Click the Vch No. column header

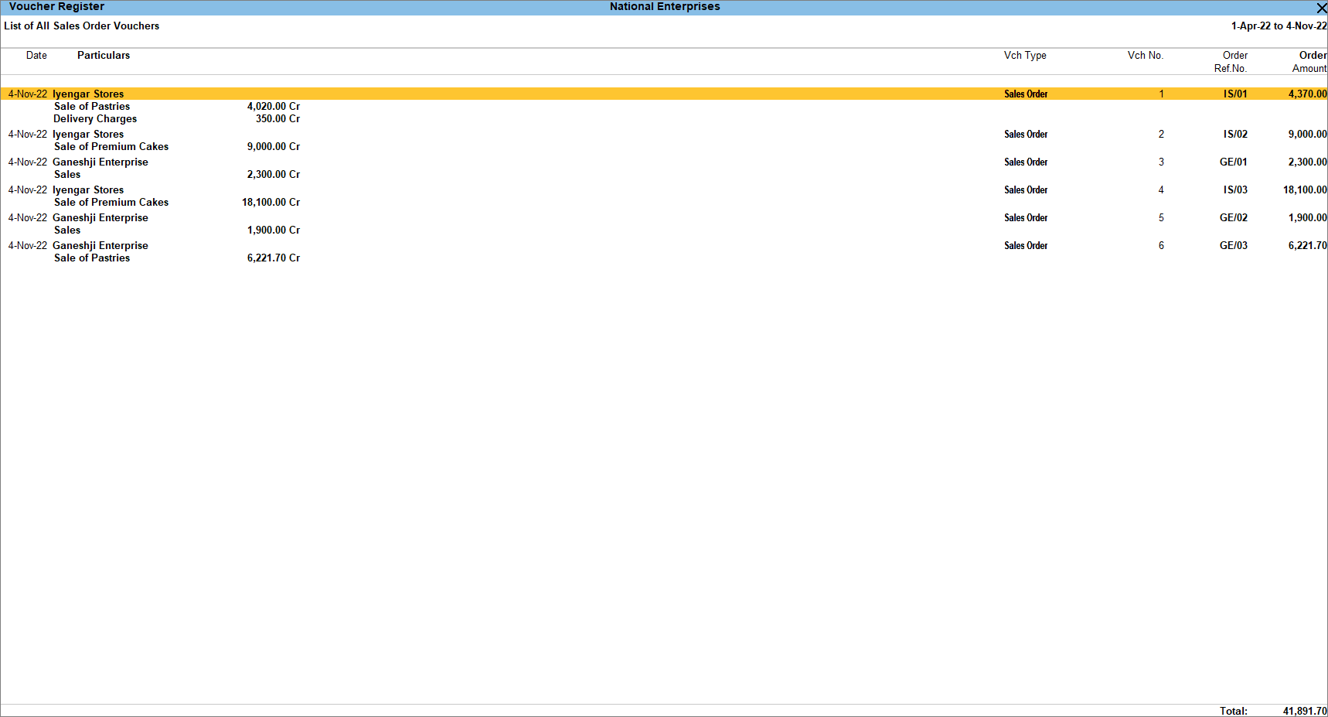[1145, 56]
